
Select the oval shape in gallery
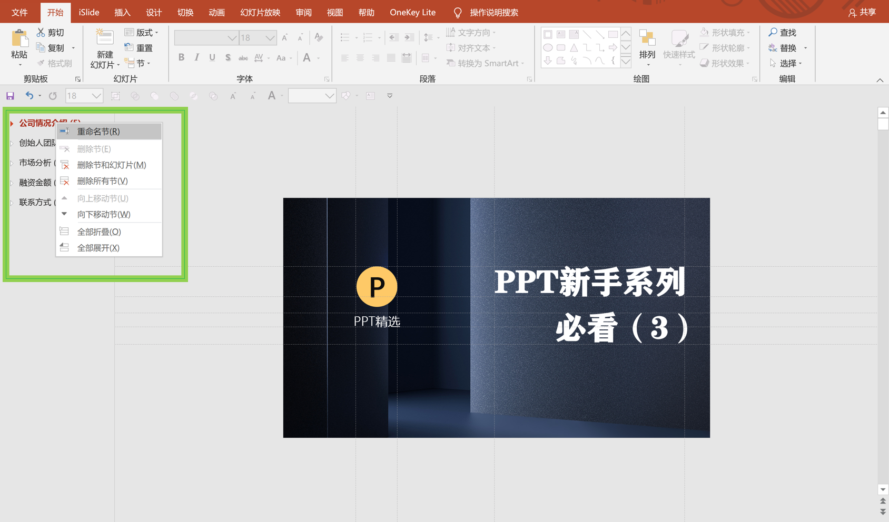tap(548, 48)
